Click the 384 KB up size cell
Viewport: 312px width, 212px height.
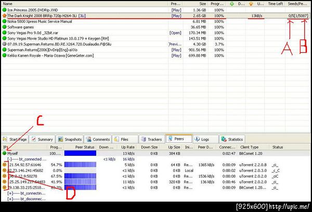175,153
